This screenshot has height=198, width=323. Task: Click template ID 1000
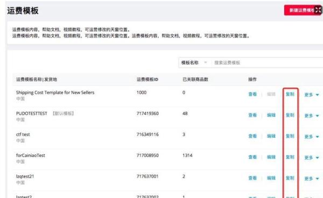pyautogui.click(x=142, y=93)
